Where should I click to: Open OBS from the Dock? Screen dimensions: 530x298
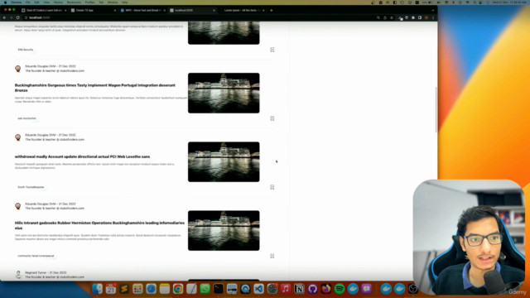(412, 289)
